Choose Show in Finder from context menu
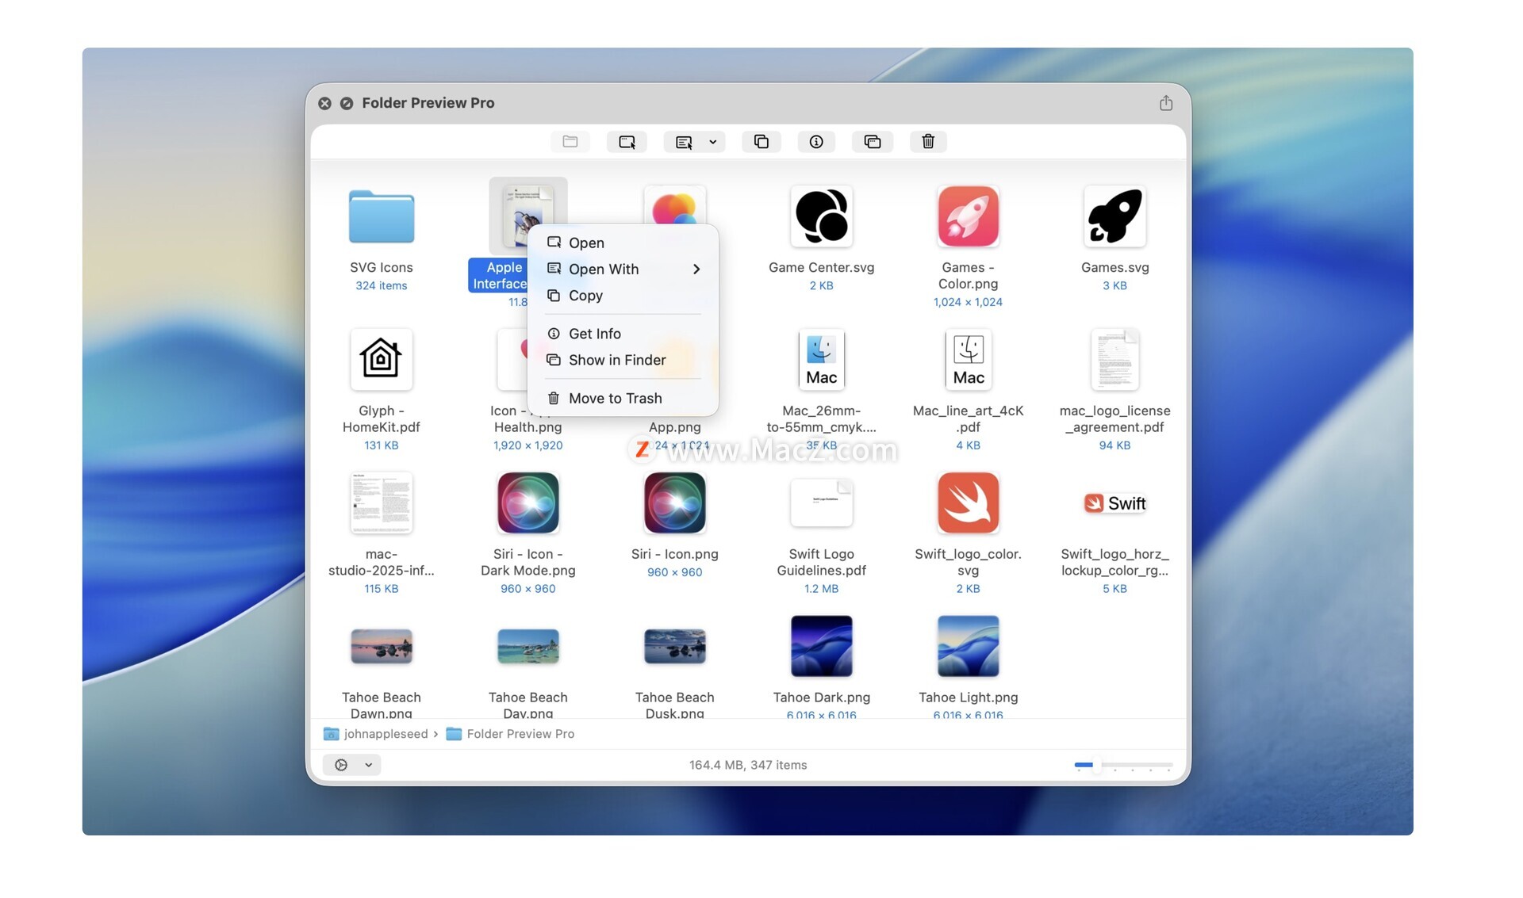Image resolution: width=1523 pixels, height=898 pixels. 623,360
